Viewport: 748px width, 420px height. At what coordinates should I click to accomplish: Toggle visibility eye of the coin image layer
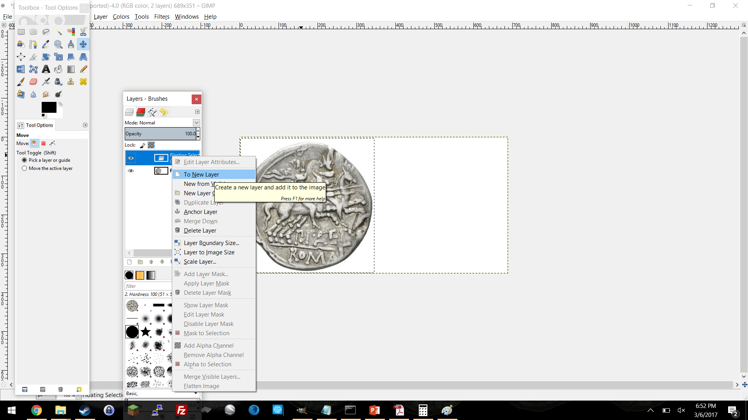pos(131,171)
